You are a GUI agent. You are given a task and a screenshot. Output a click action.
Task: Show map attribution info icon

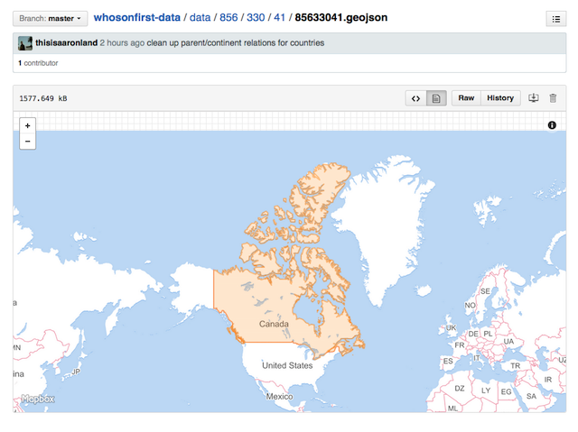(x=552, y=125)
